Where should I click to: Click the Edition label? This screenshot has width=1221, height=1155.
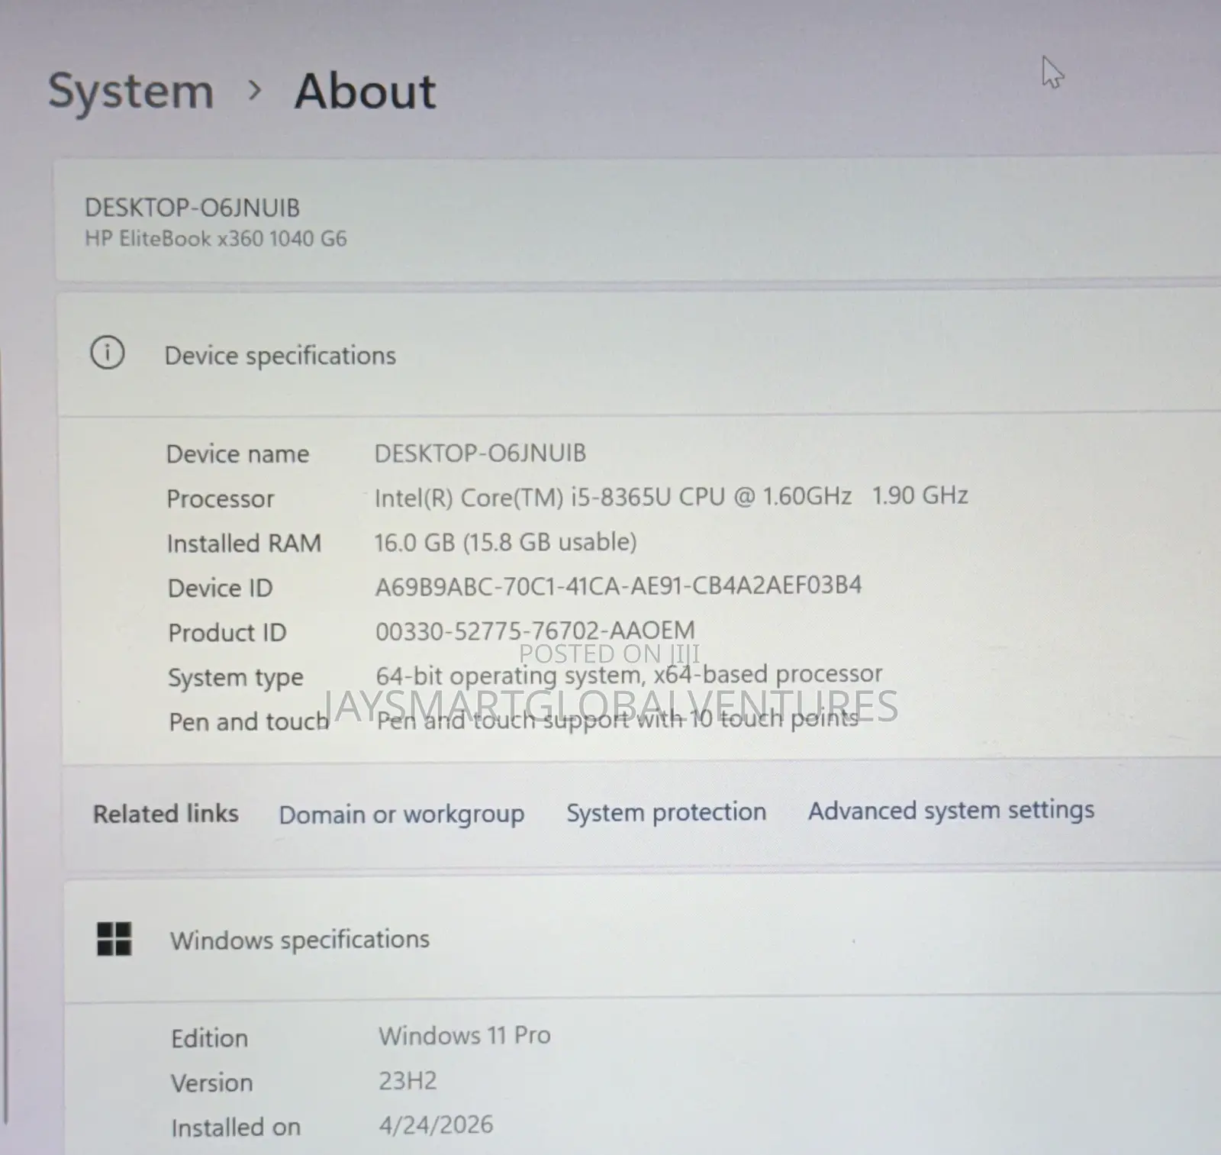(x=210, y=1039)
